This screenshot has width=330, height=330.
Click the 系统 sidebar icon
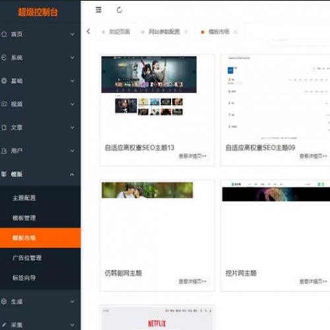point(4,57)
